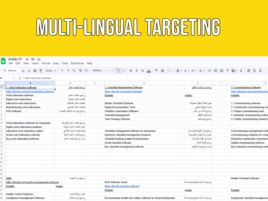
Task: Toggle right-to-left sheet direction
Action: (248, 70)
